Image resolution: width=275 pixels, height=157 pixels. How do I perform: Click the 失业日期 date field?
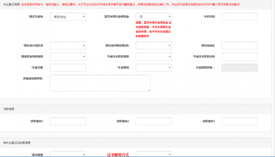pyautogui.click(x=68, y=68)
